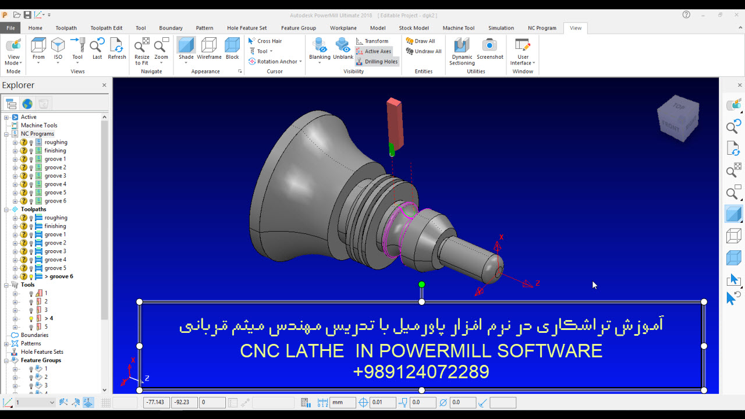Toggle light bulb for tool 1
The height and width of the screenshot is (419, 745).
[x=31, y=293]
